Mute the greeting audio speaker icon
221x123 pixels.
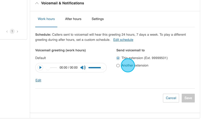click(83, 68)
